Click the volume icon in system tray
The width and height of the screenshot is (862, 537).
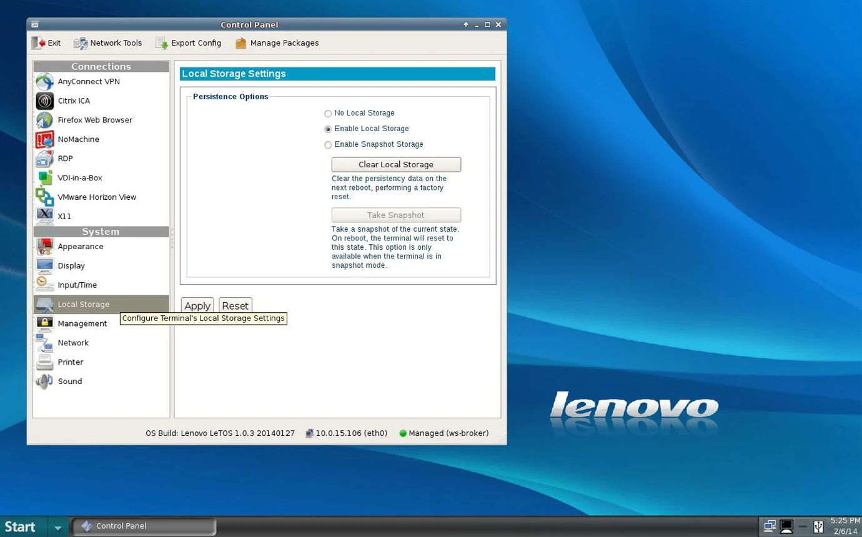coord(803,526)
